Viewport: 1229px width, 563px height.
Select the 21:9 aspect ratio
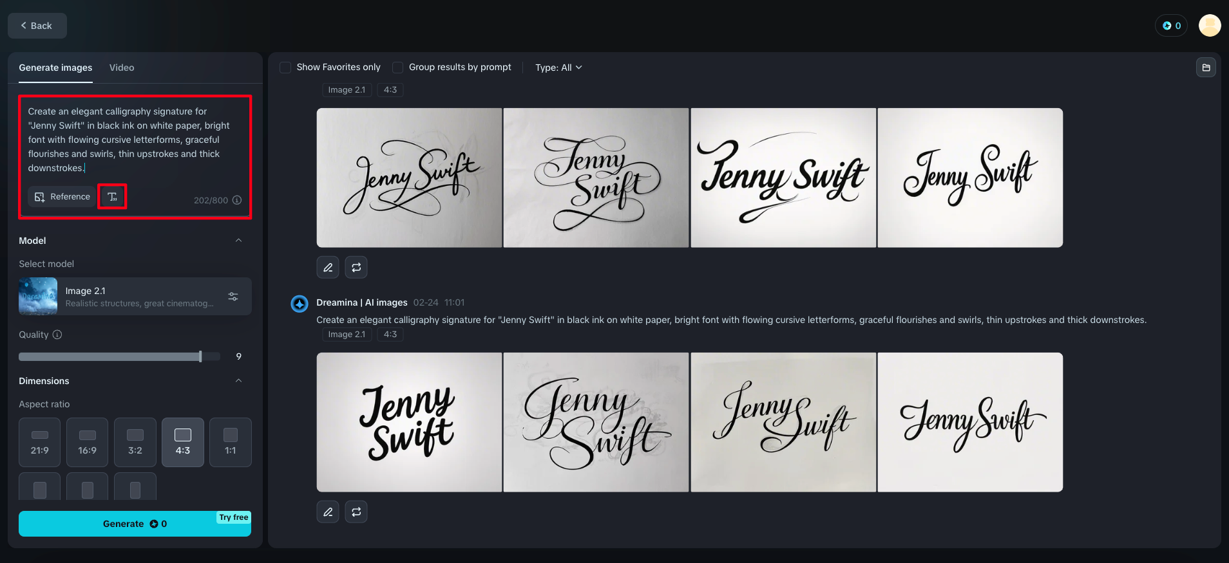click(40, 442)
